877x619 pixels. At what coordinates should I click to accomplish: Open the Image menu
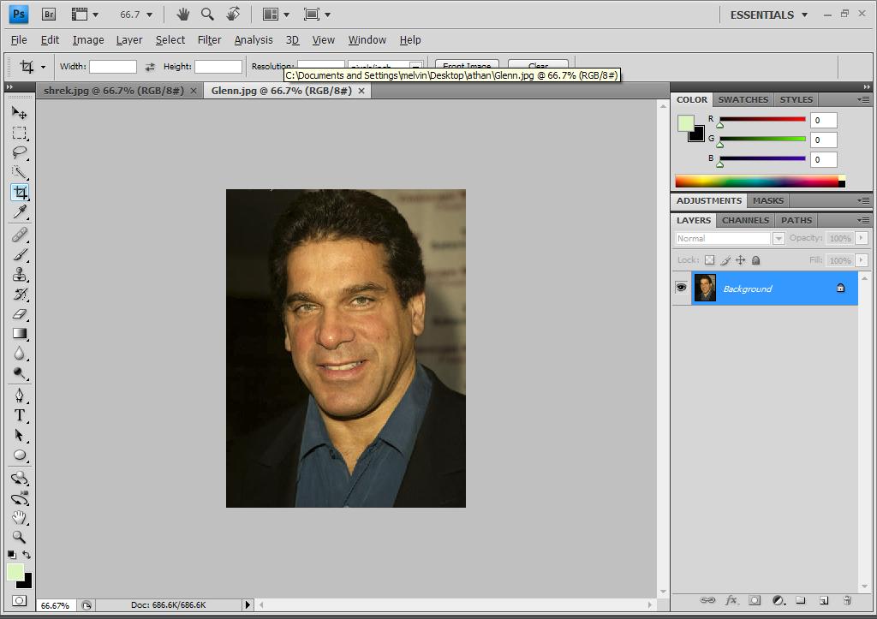pyautogui.click(x=88, y=40)
